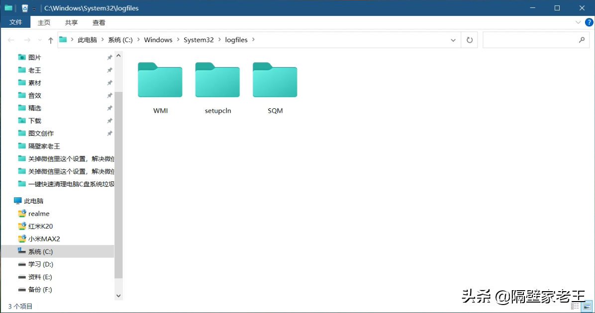Screen dimensions: 595x313
Task: Open realme device in sidebar
Action: 39,214
